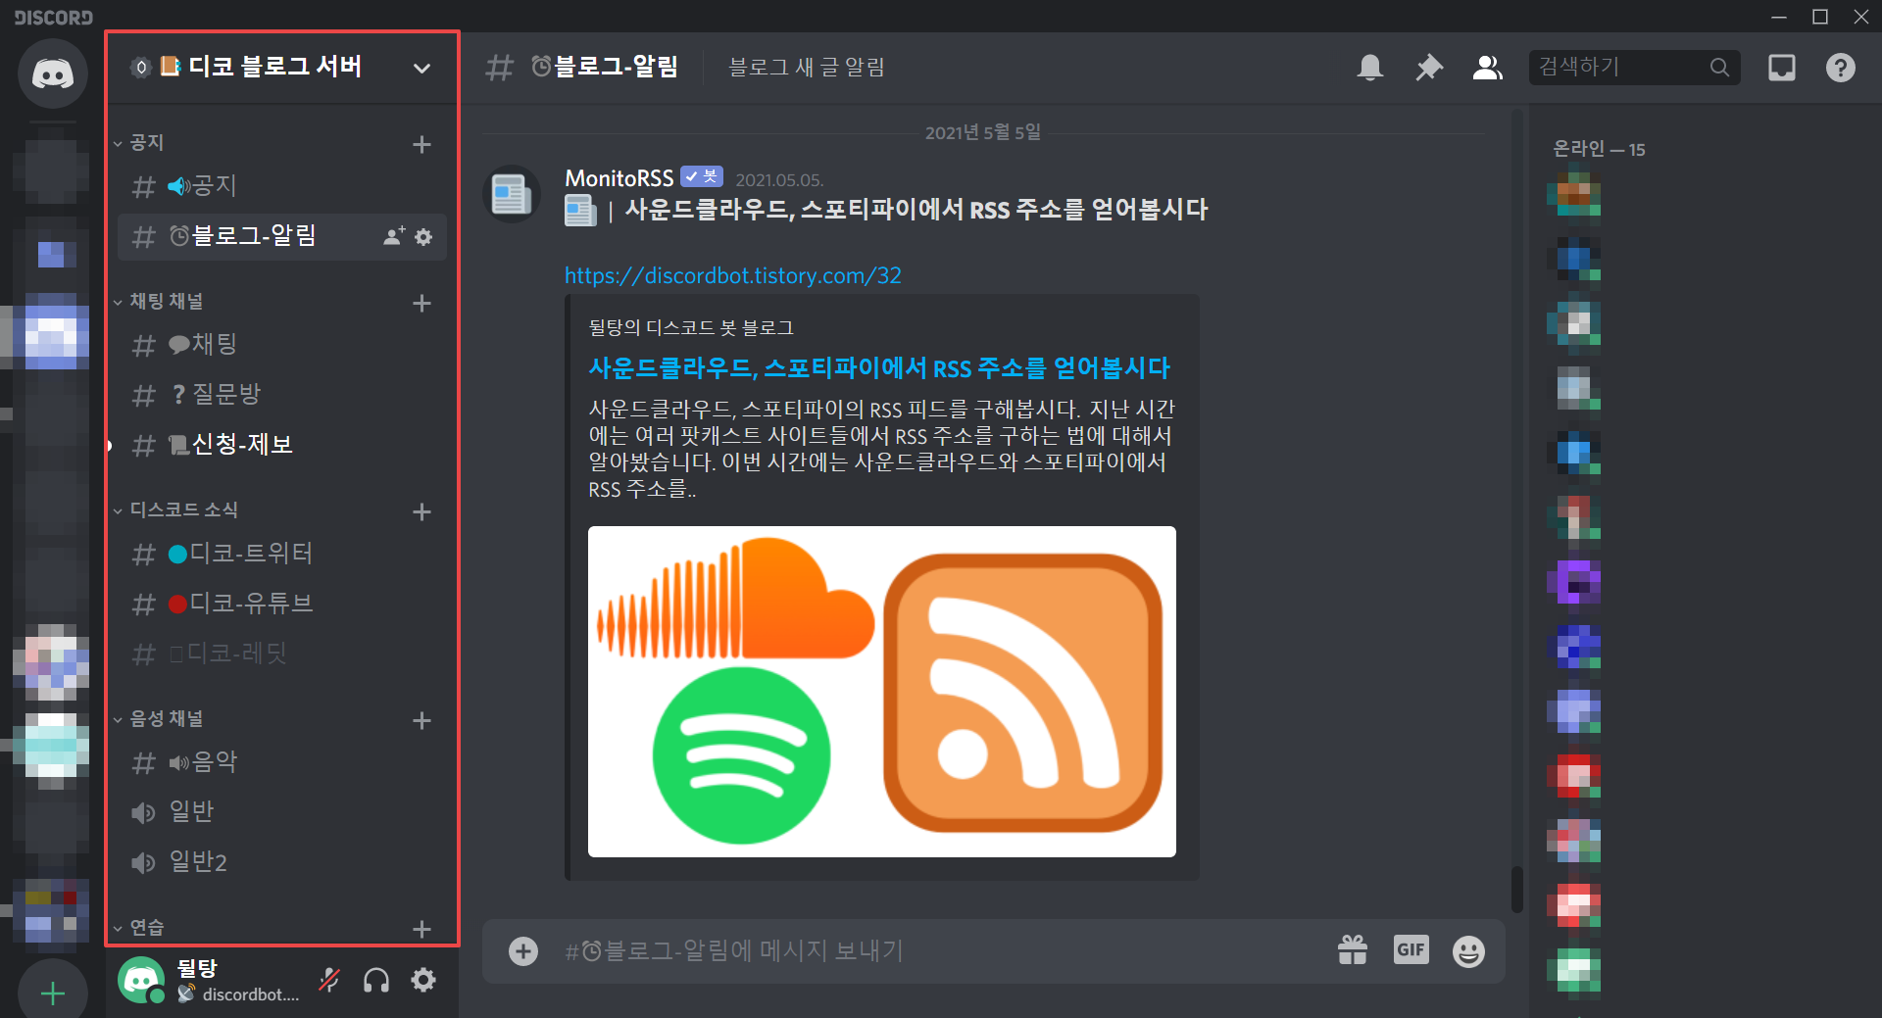Collapse the 연습 category
This screenshot has height=1018, width=1882.
coord(139,927)
